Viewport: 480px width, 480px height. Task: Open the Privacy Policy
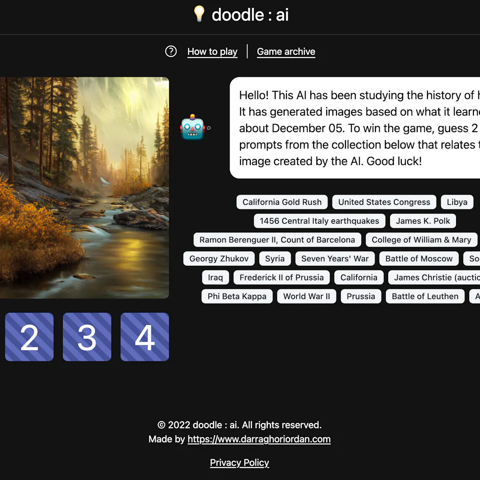pyautogui.click(x=239, y=463)
